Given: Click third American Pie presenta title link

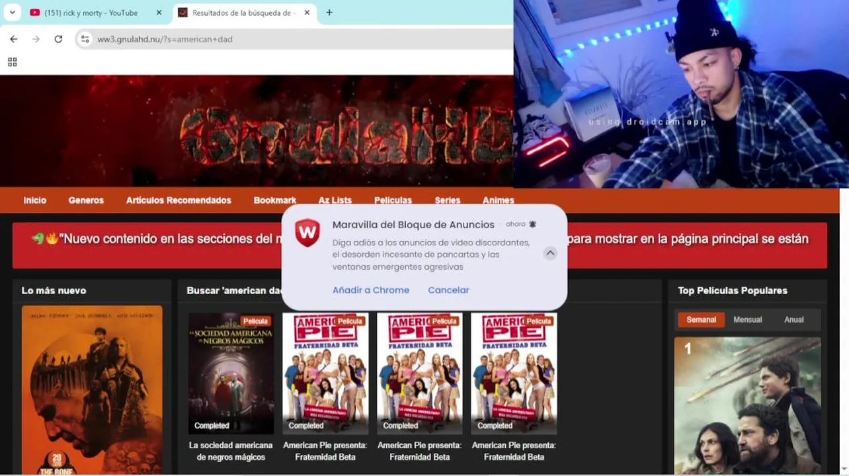Looking at the screenshot, I should (514, 452).
